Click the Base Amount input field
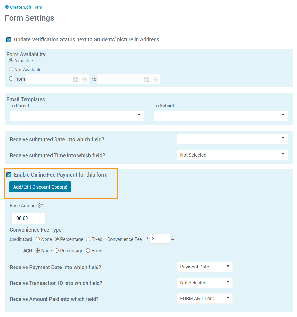This screenshot has width=297, height=317. click(28, 218)
